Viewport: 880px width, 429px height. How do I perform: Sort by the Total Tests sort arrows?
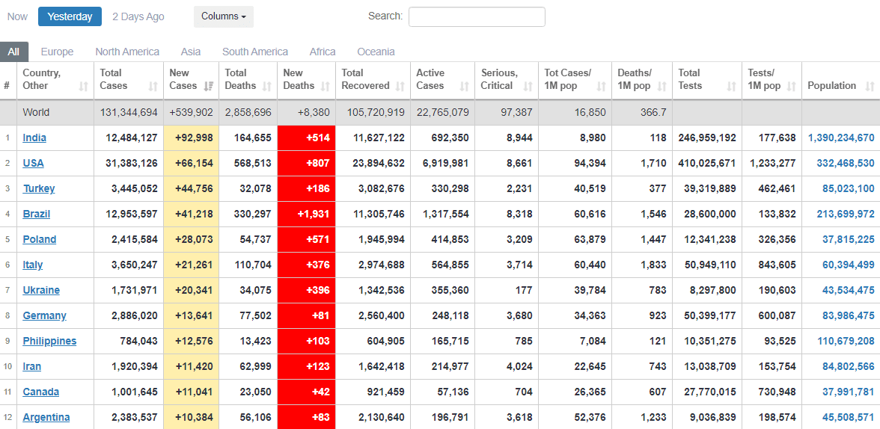click(x=732, y=86)
